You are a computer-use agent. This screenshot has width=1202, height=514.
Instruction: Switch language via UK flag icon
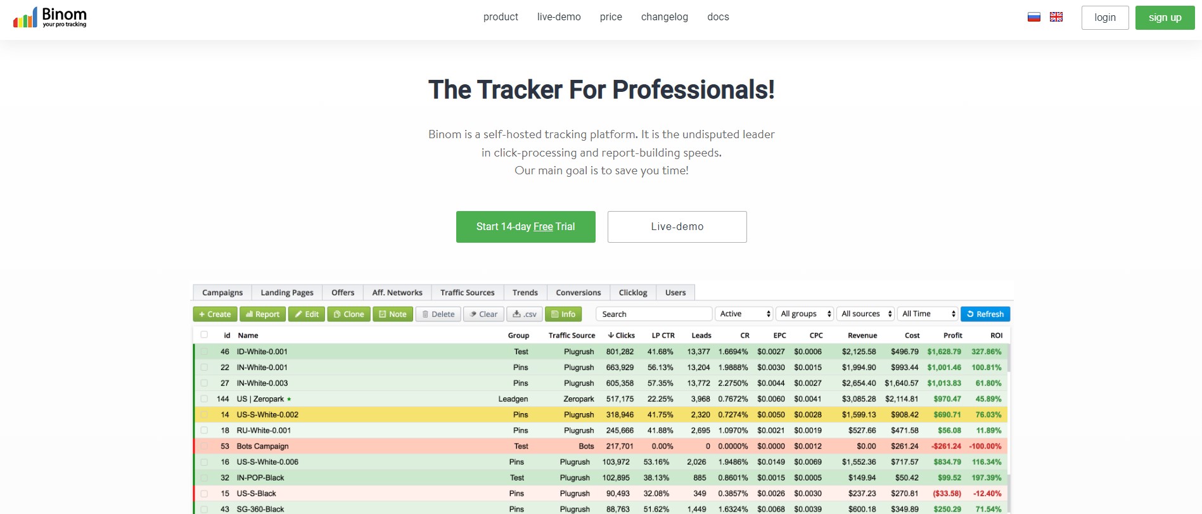[x=1056, y=17]
